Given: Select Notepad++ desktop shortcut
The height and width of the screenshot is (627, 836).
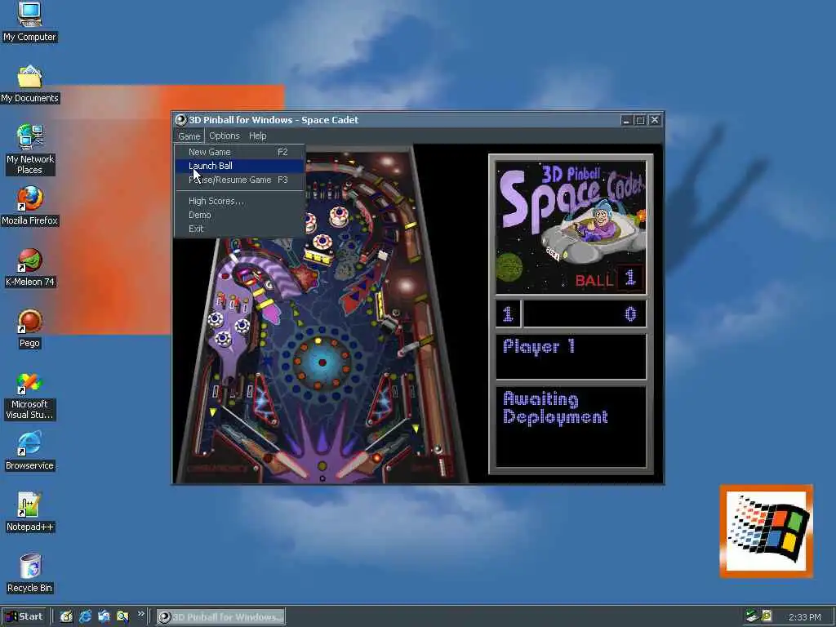Looking at the screenshot, I should [30, 513].
